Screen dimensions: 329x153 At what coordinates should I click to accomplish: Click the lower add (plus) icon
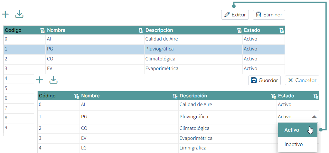point(39,80)
